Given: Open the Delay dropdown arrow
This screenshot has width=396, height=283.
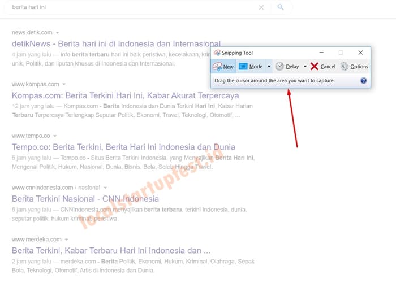Looking at the screenshot, I should (305, 67).
